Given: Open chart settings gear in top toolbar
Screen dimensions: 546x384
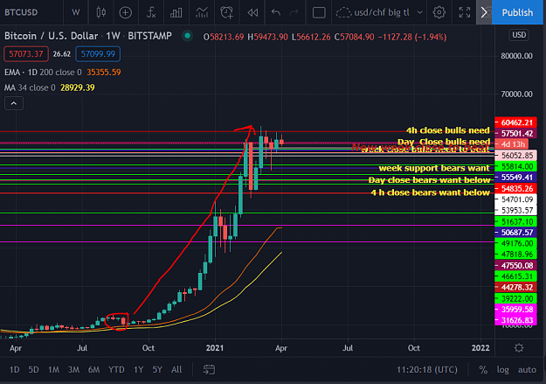Looking at the screenshot, I should [439, 12].
